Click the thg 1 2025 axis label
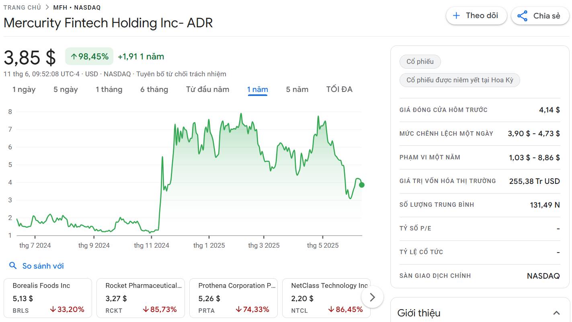Image resolution: width=572 pixels, height=322 pixels. (209, 245)
